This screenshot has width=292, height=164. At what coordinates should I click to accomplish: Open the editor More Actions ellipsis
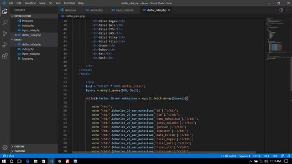(288, 10)
